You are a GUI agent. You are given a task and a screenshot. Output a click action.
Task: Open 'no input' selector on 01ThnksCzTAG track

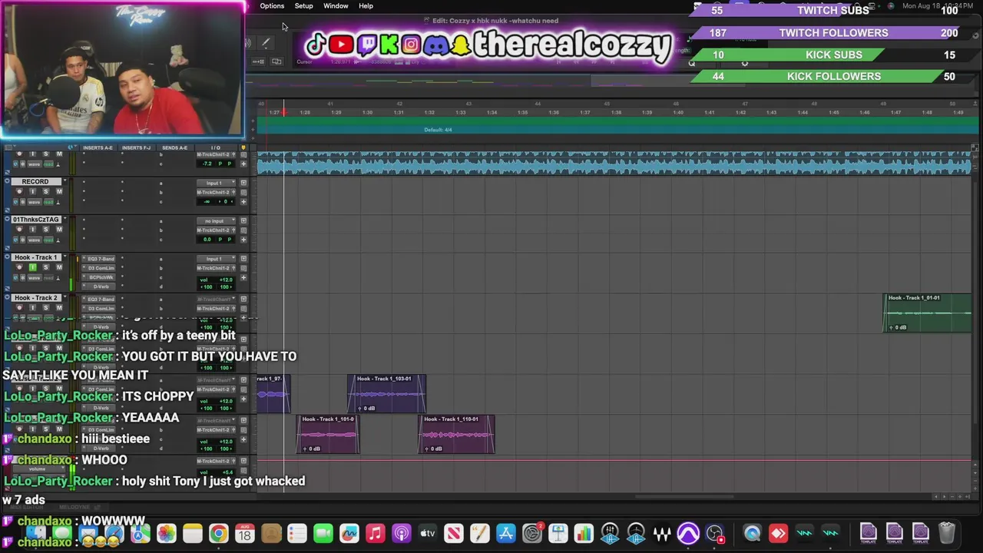214,220
